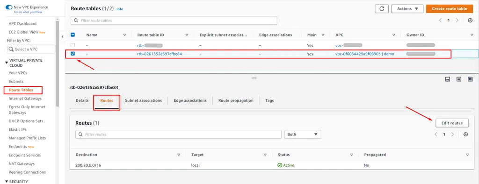Open routes panel preferences gear
The width and height of the screenshot is (479, 184).
coord(465,134)
